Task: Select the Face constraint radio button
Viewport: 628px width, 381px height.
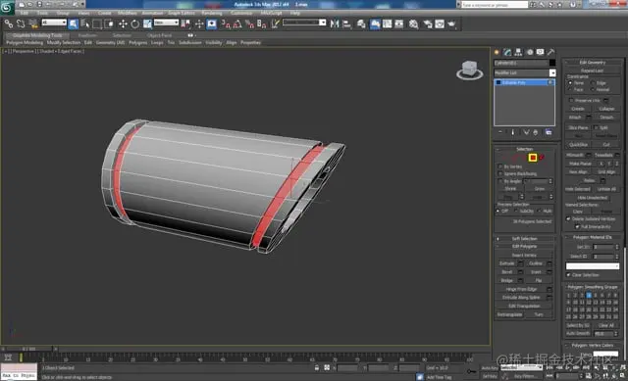Action: coord(570,89)
